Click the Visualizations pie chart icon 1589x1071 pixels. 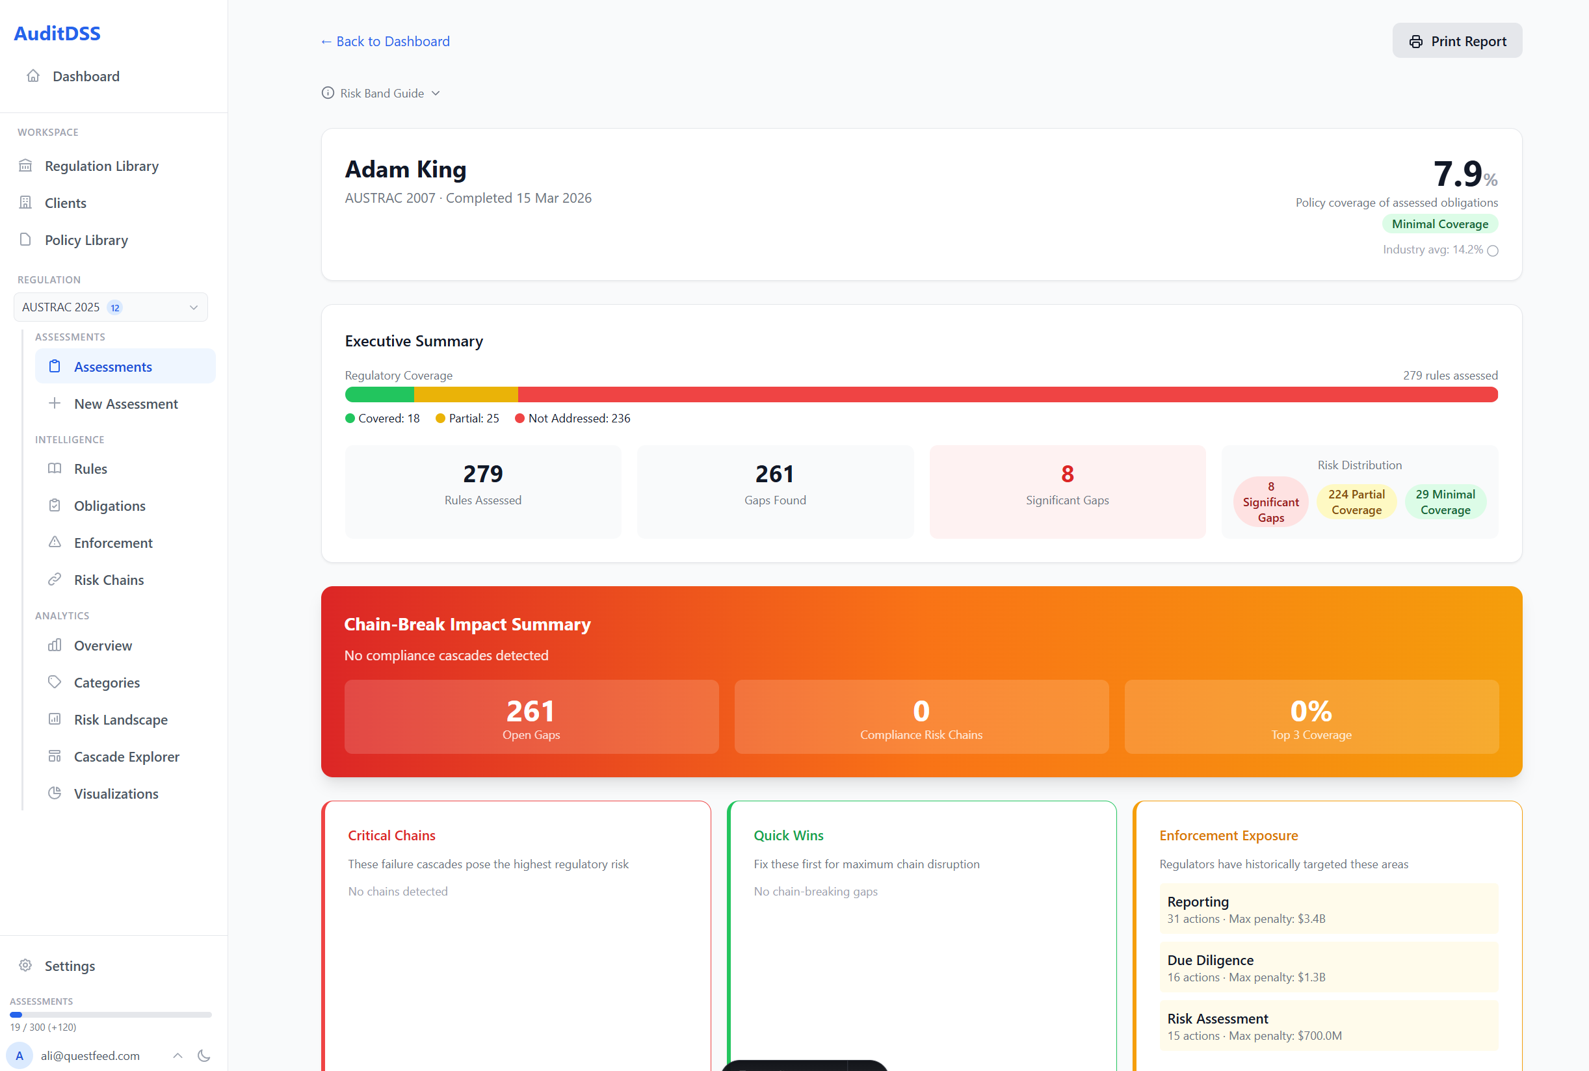[x=55, y=793]
